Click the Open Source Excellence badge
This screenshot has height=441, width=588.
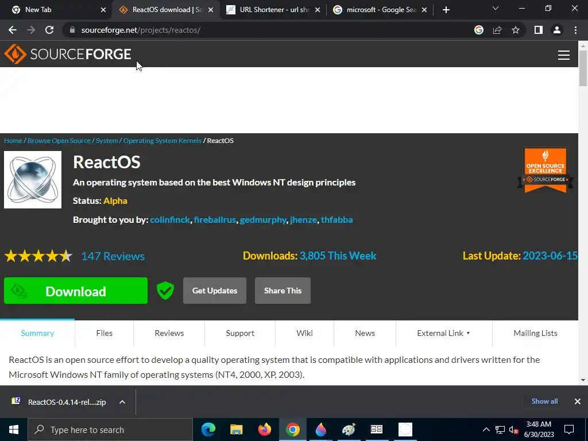tap(546, 170)
